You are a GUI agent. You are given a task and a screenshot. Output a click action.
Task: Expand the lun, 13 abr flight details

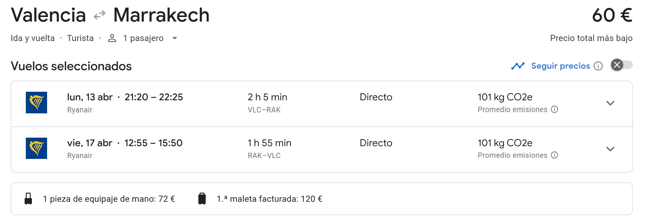[x=610, y=103]
